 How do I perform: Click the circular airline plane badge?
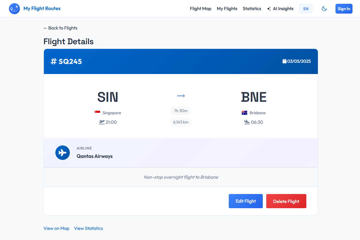(x=63, y=153)
